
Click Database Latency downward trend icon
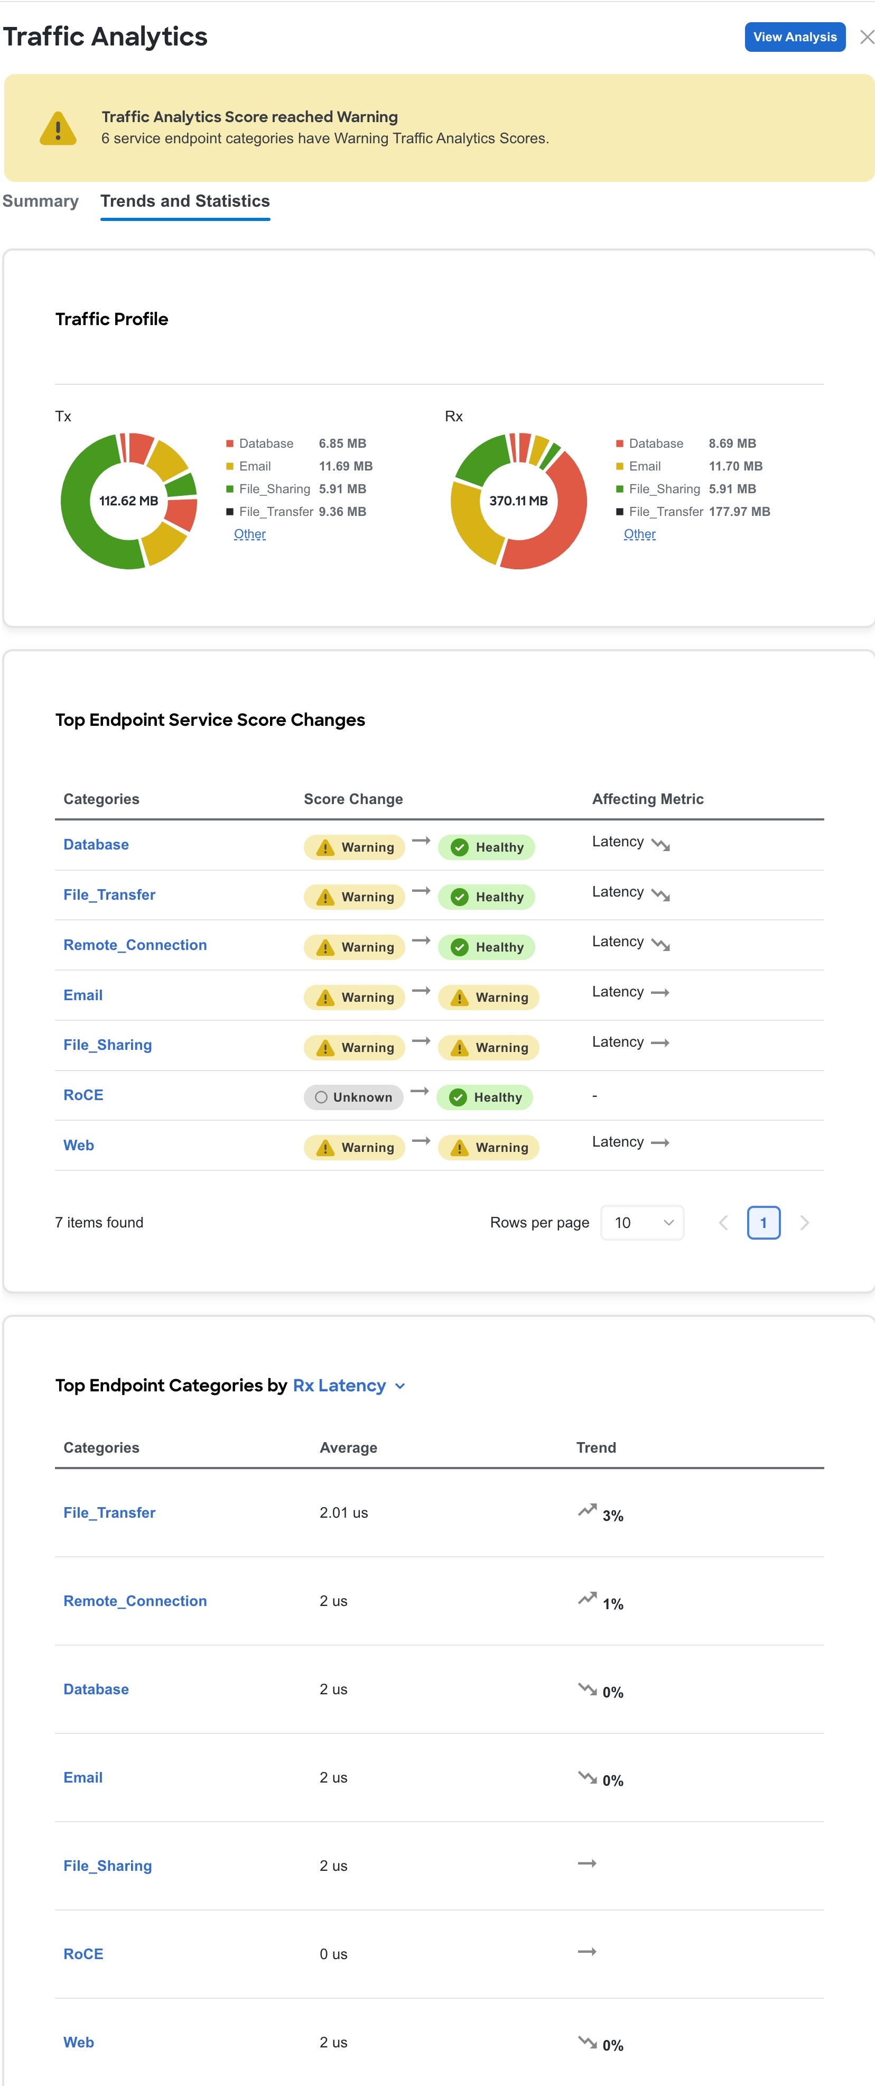coord(660,845)
